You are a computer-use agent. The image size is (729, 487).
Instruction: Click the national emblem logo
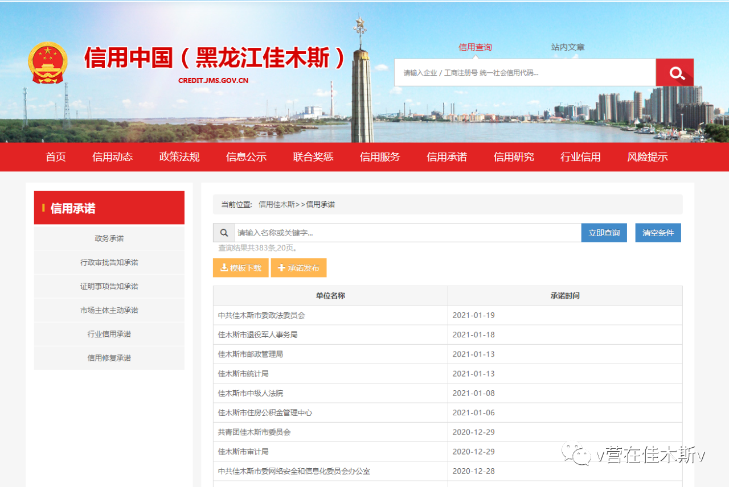point(48,63)
